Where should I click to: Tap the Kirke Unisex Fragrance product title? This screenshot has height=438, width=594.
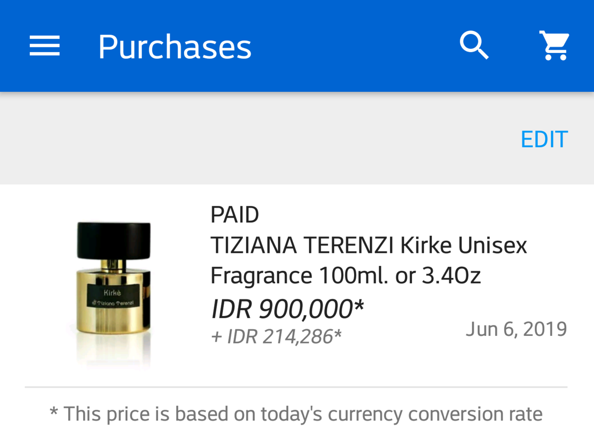(x=368, y=260)
